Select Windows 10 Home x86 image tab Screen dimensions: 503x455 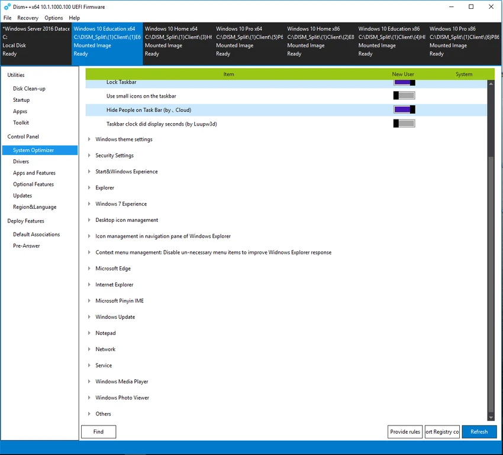pyautogui.click(x=321, y=44)
